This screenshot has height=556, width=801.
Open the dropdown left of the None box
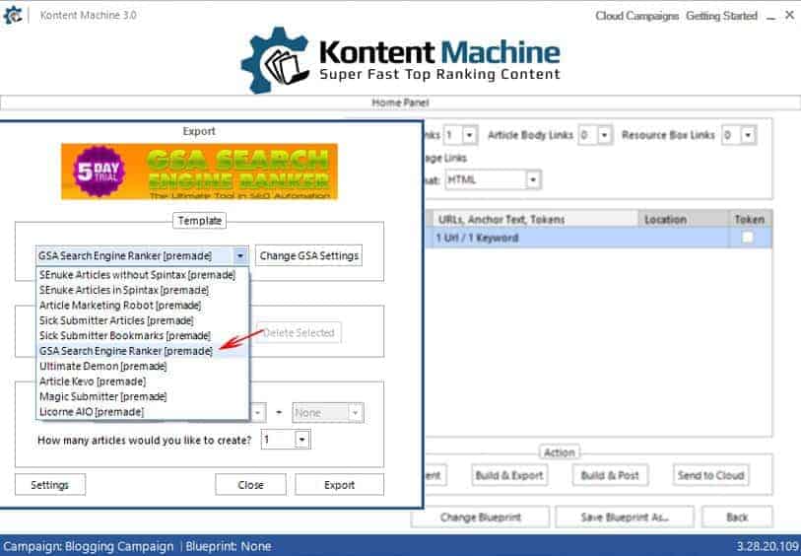click(x=258, y=412)
